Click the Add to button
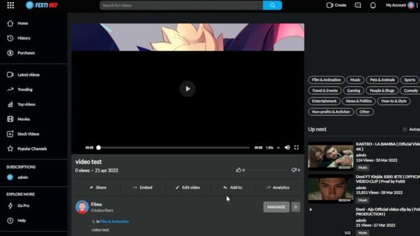This screenshot has width=420, height=236. [x=233, y=187]
